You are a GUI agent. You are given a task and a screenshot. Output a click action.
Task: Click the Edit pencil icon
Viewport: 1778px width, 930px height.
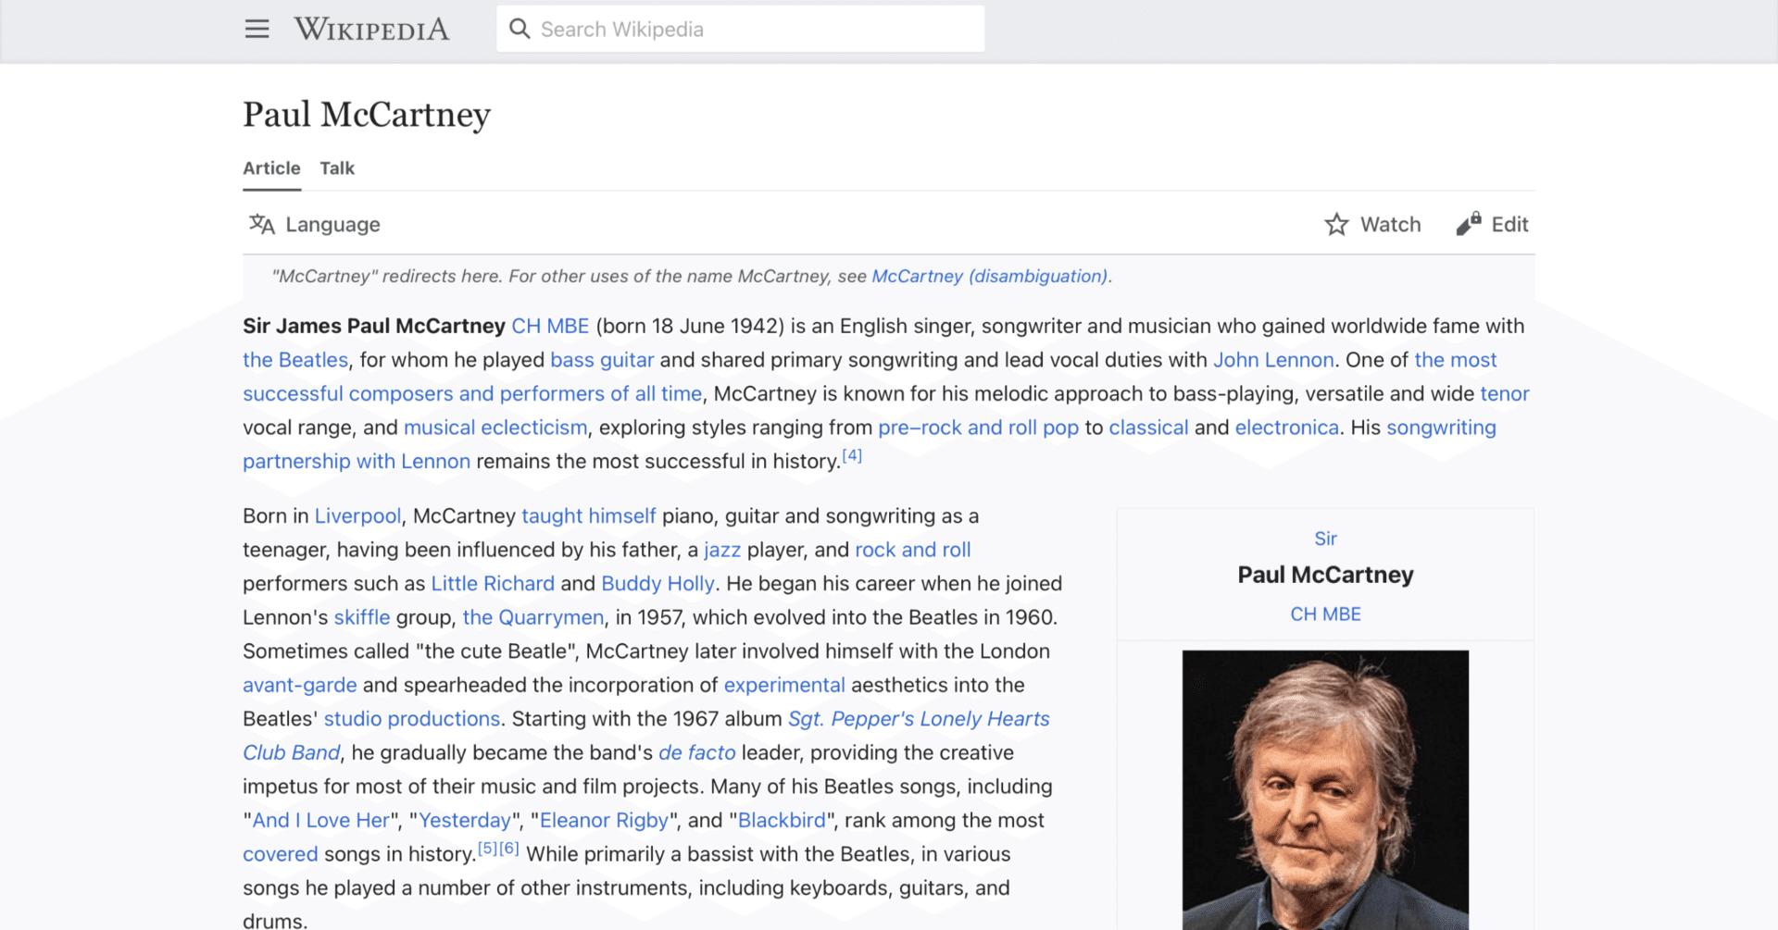[x=1466, y=224]
